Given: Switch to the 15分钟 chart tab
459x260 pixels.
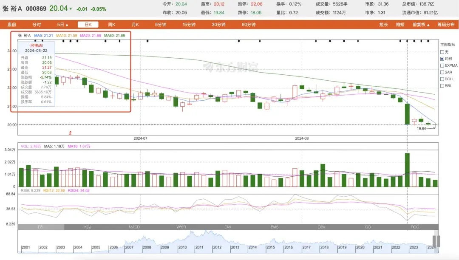Looking at the screenshot, I should point(189,25).
